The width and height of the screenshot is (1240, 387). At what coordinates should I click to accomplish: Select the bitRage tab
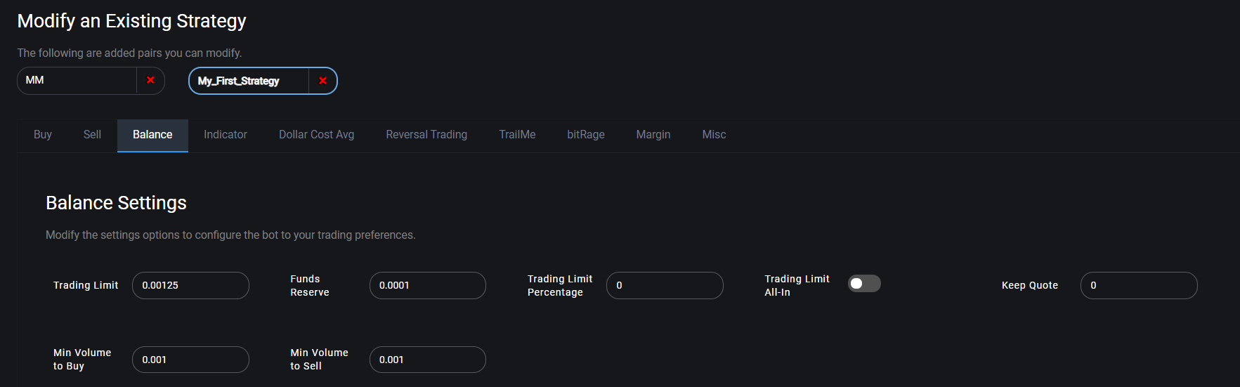point(586,135)
